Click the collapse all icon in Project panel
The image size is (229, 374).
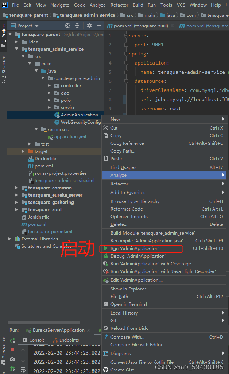click(x=77, y=26)
